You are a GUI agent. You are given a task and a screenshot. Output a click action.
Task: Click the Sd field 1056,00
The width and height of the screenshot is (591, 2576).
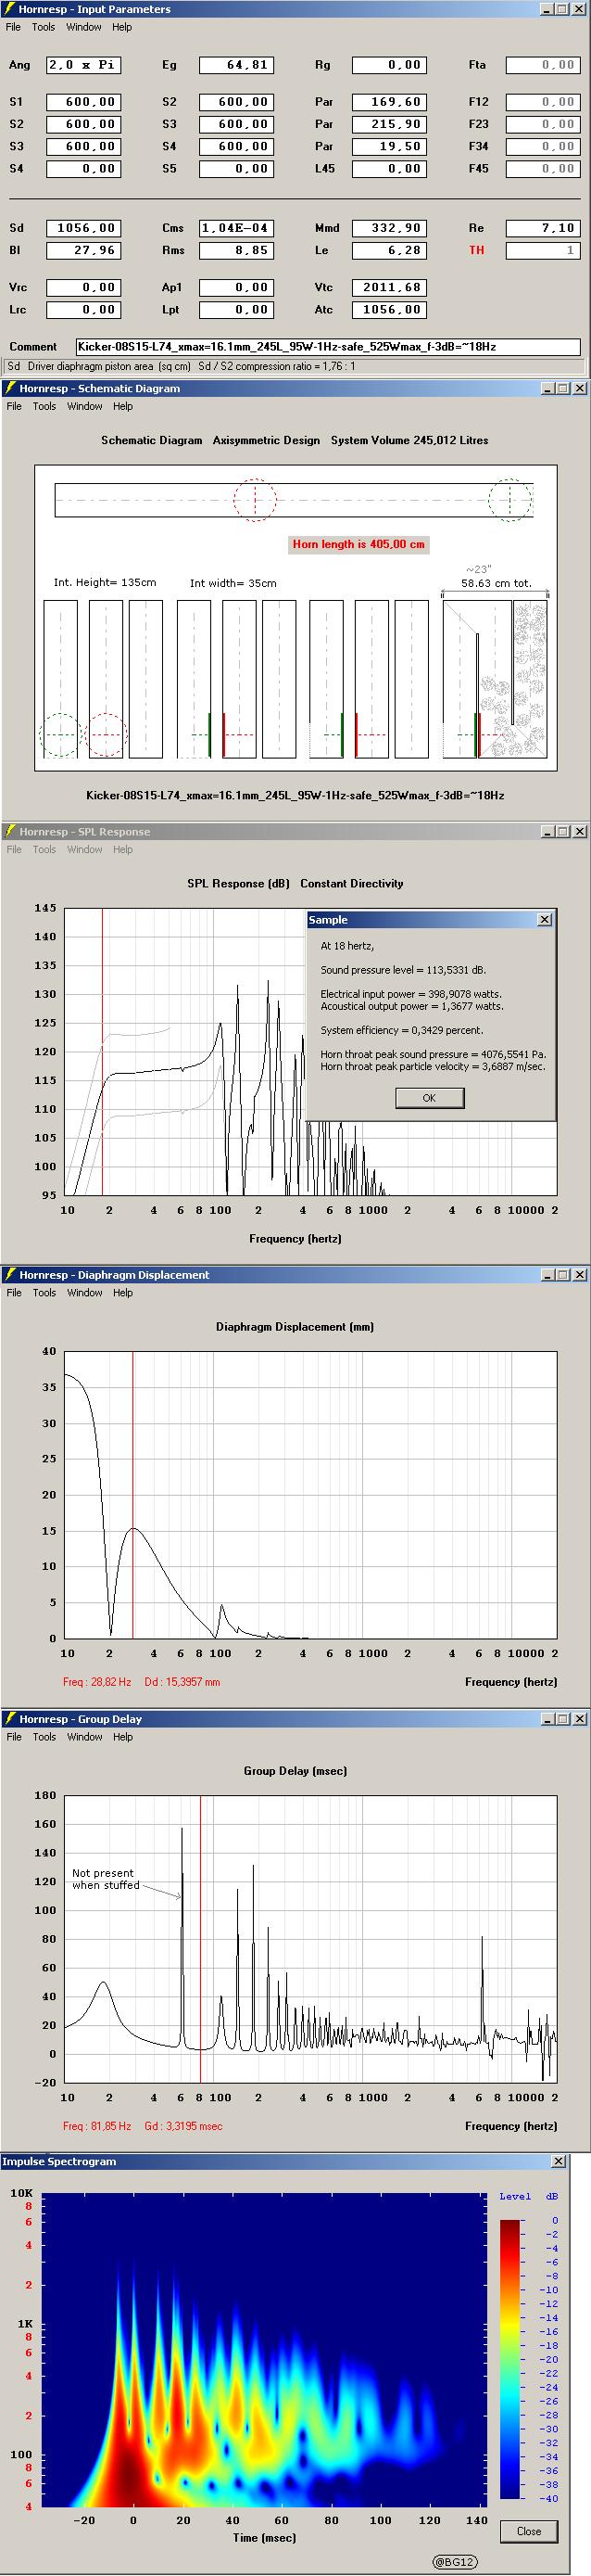coord(82,228)
